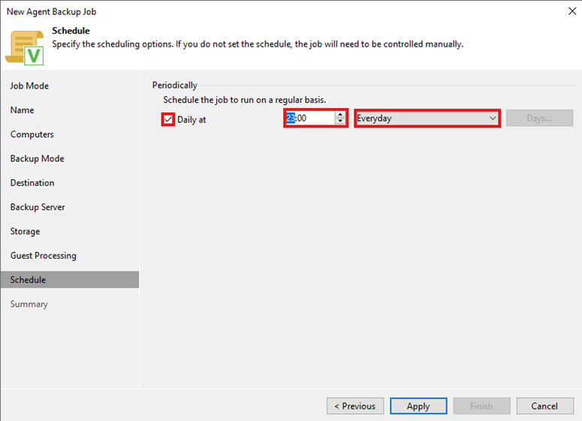
Task: Open the Computers step
Action: (32, 134)
